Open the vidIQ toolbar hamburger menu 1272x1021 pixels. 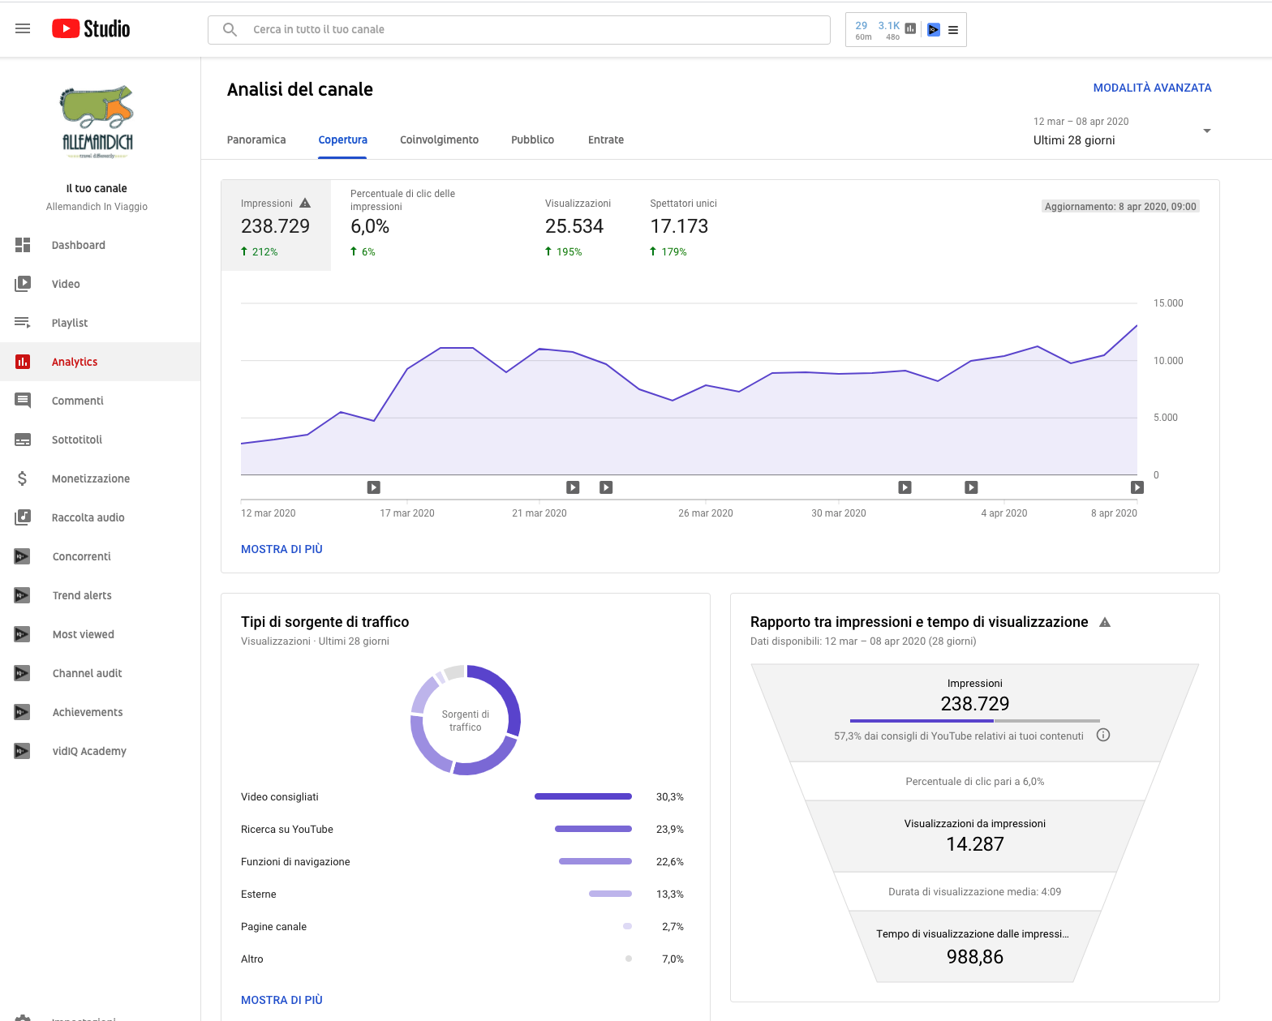[953, 30]
